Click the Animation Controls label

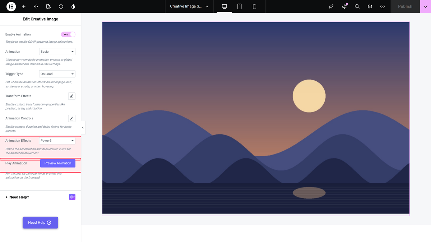[19, 118]
